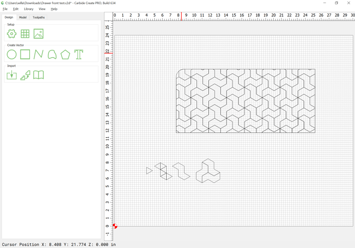The image size is (355, 248).
Task: Open the Help menu
Action: [x=54, y=9]
